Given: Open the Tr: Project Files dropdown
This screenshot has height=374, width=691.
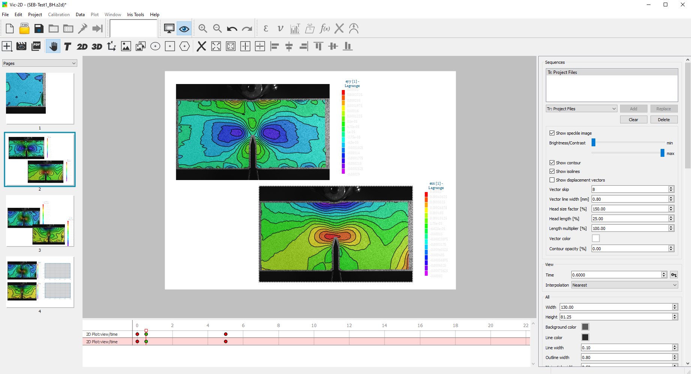Looking at the screenshot, I should click(613, 108).
